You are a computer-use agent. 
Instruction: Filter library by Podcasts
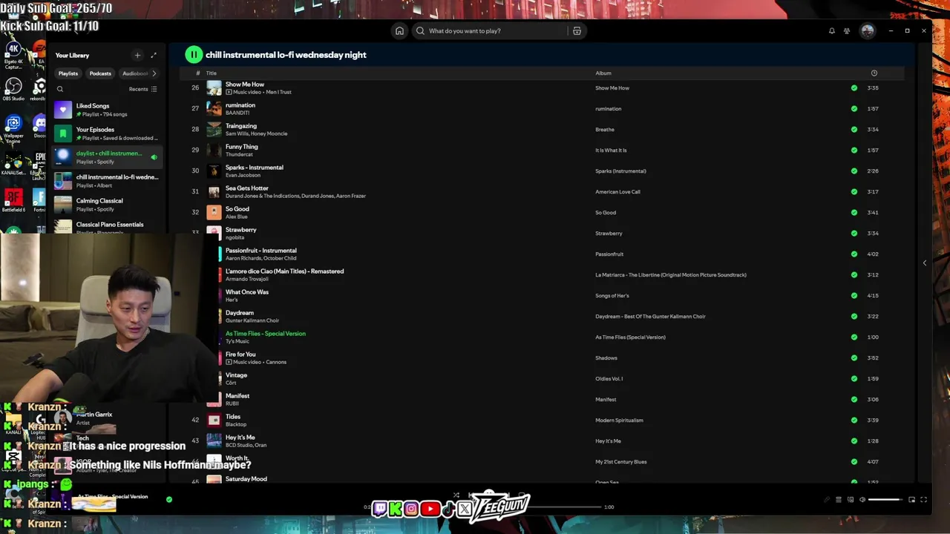pyautogui.click(x=100, y=73)
